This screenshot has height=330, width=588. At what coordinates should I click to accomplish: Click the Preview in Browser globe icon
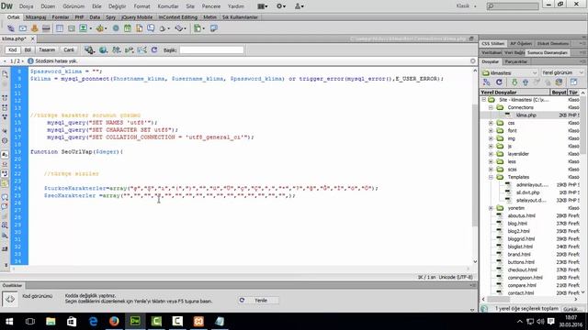click(103, 49)
